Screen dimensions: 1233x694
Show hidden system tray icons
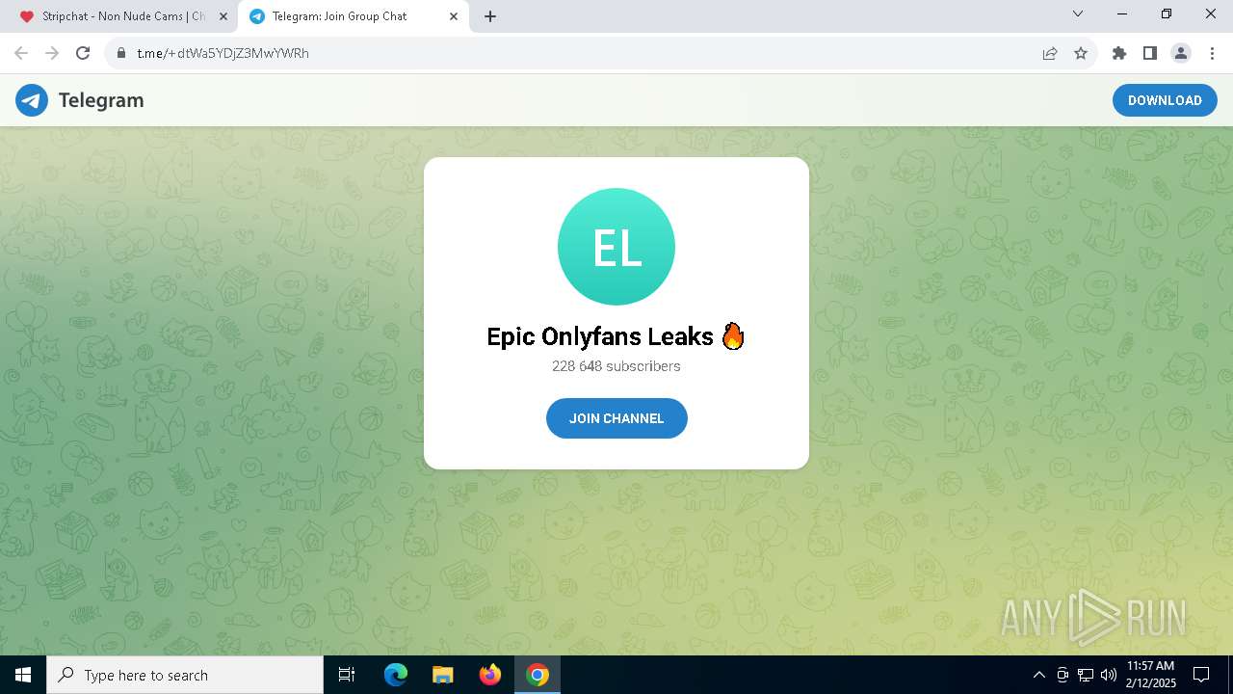[1038, 675]
